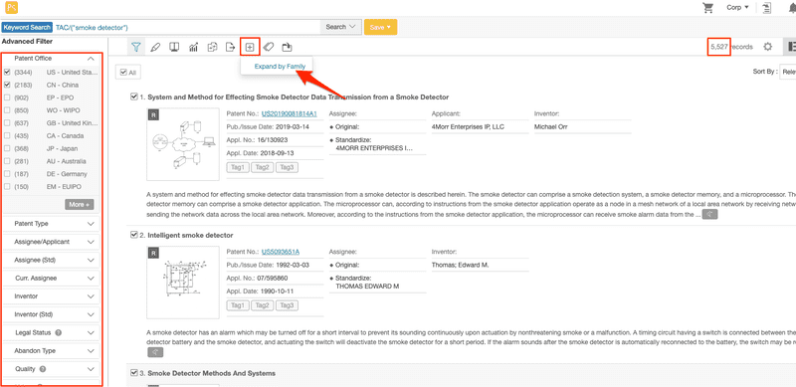Click the Legal Status help icon
The image size is (796, 387).
click(58, 332)
